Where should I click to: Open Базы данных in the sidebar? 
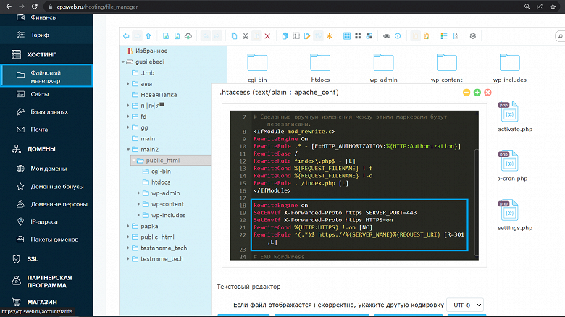[x=49, y=111]
